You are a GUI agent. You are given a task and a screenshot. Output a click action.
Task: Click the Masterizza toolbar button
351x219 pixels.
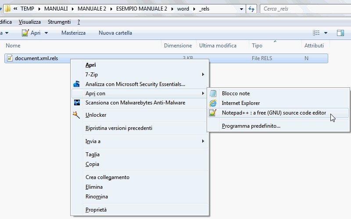tap(73, 33)
